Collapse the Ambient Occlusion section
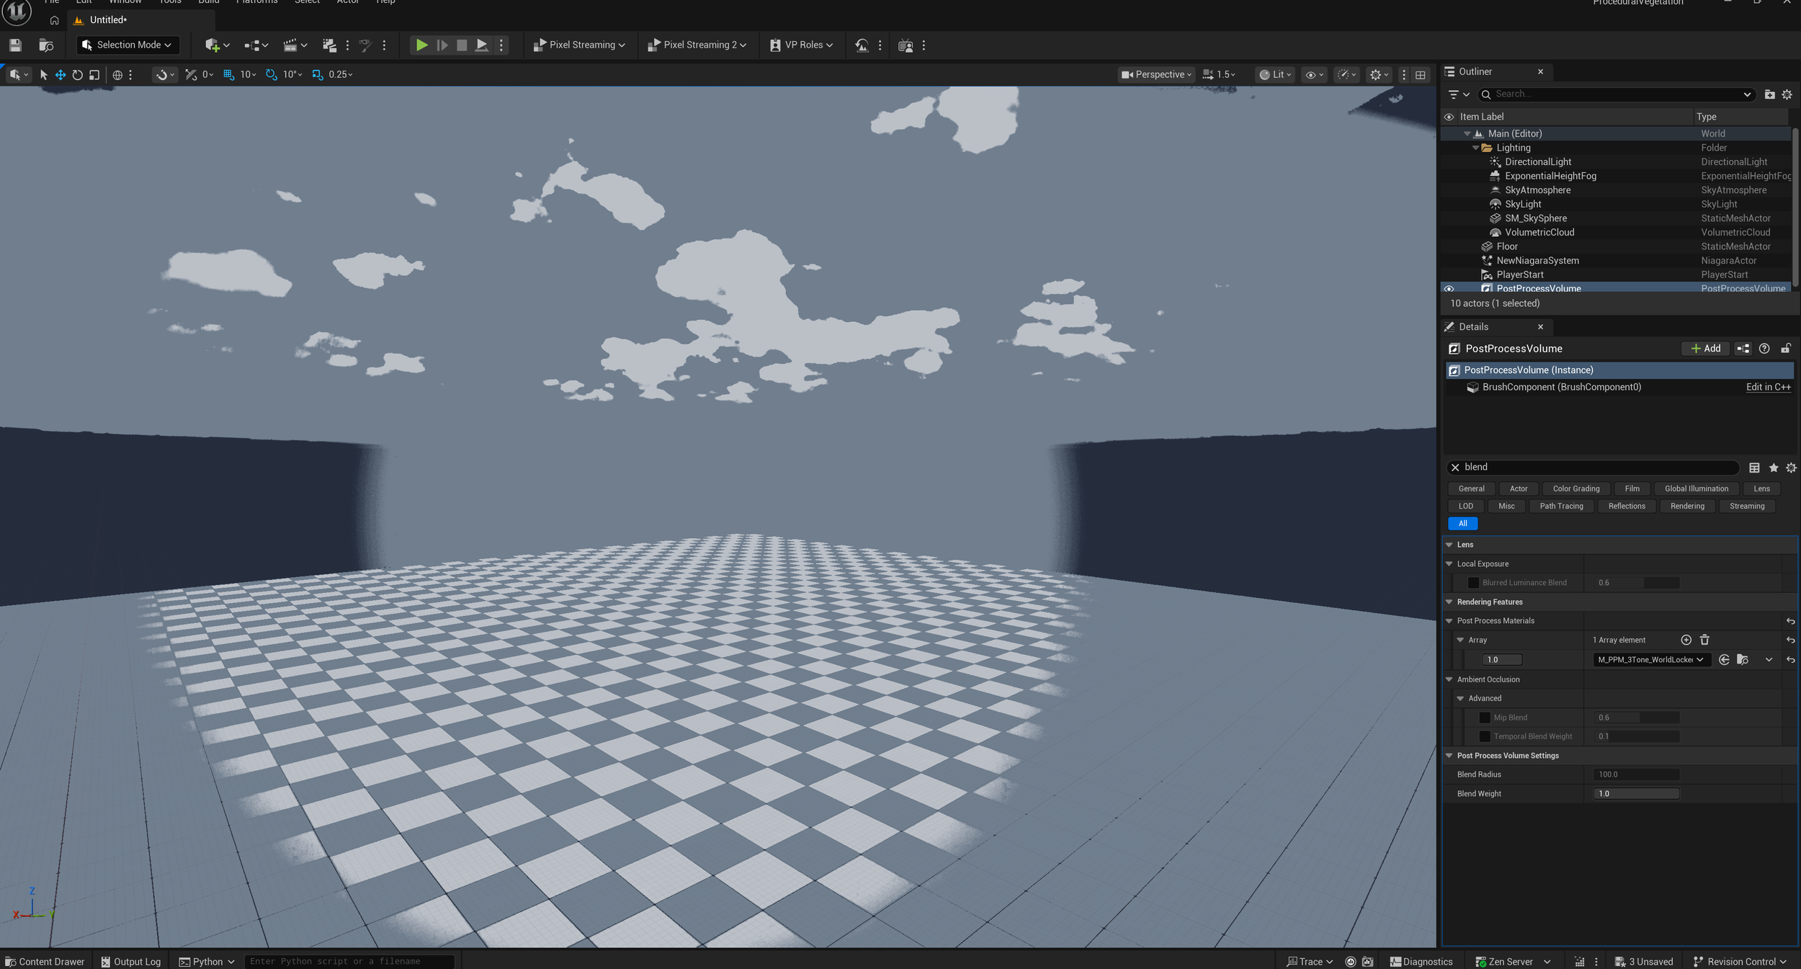 [x=1449, y=679]
